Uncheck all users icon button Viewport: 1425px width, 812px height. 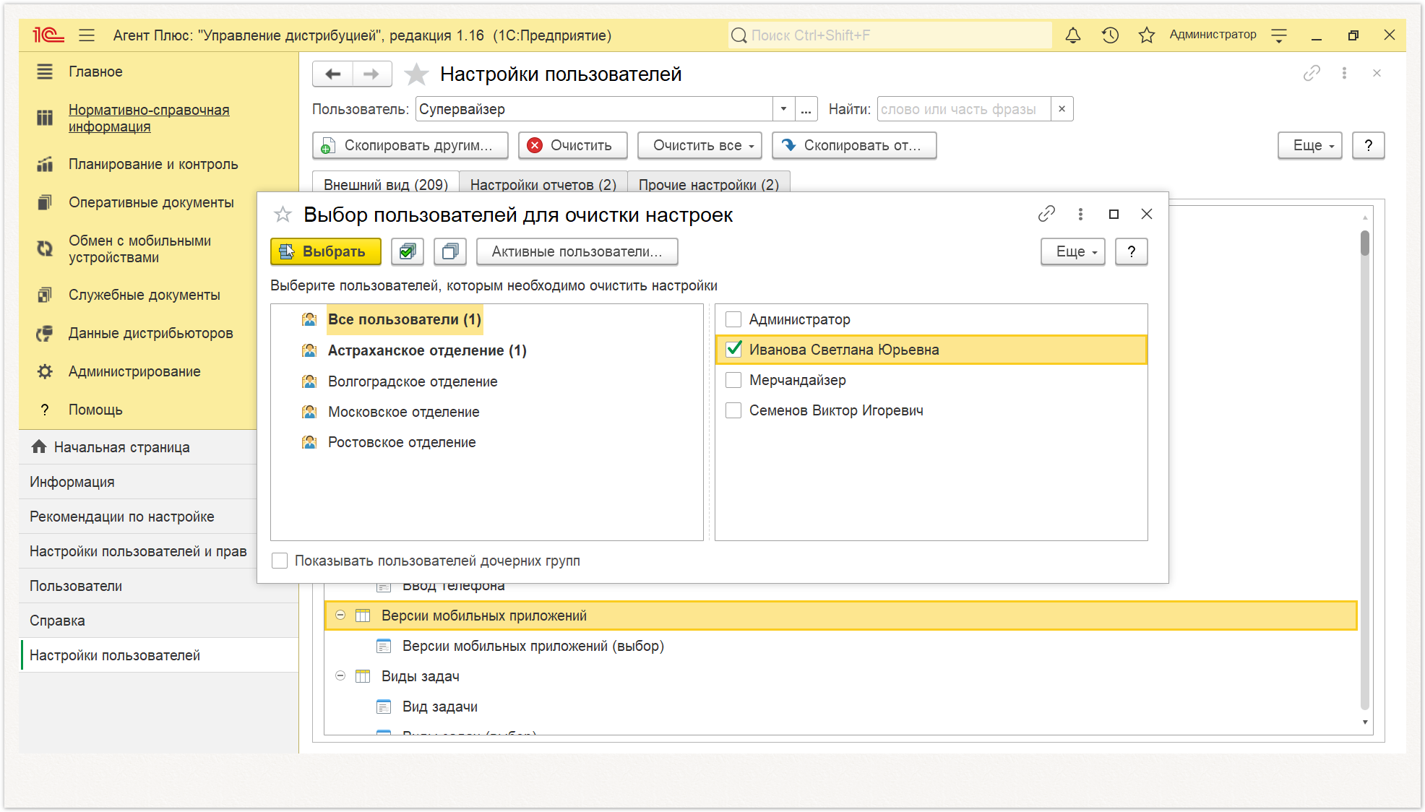pos(449,251)
